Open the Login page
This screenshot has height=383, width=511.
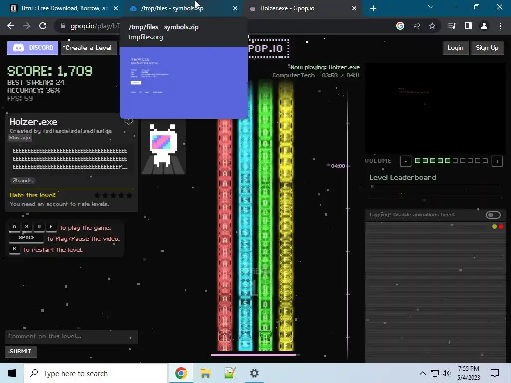(x=455, y=48)
